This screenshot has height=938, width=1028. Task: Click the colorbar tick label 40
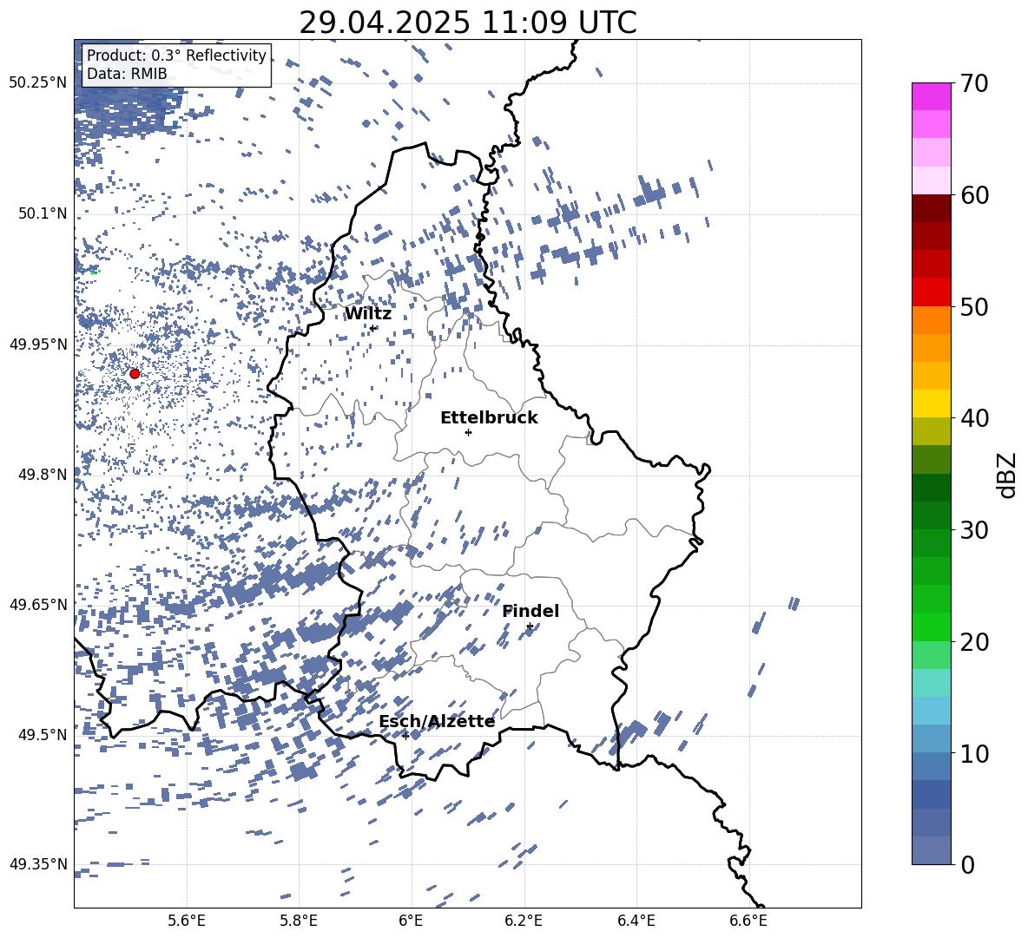coord(974,418)
